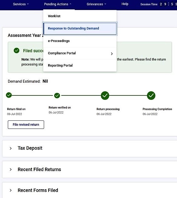Click the Tax Deposit heading
Image resolution: width=177 pixels, height=198 pixels.
coord(30,148)
